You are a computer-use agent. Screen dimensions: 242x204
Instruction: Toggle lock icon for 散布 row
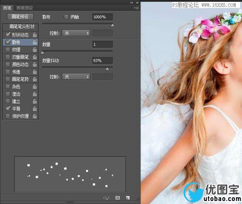35,42
